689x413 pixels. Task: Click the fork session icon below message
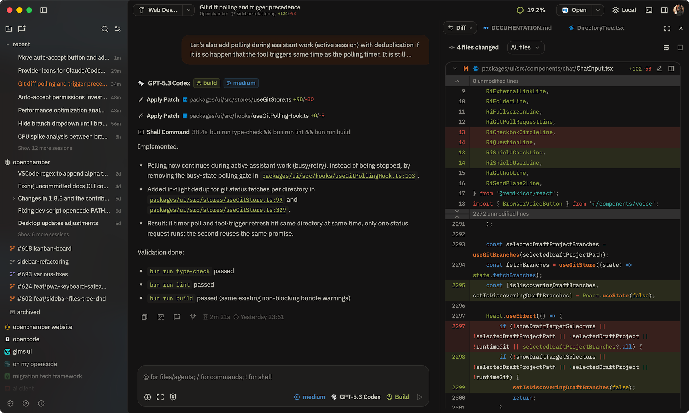coord(193,317)
